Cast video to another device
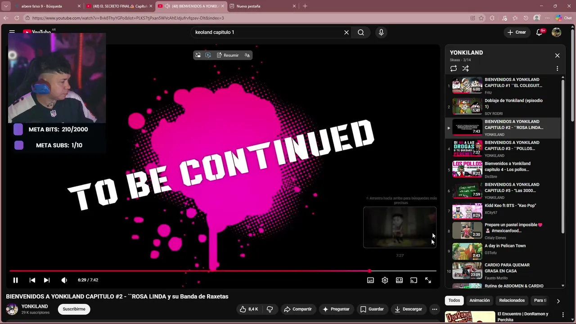Screen dimensions: 576x324 [414, 280]
